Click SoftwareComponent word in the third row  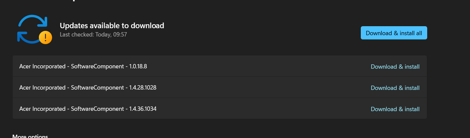coord(97,109)
